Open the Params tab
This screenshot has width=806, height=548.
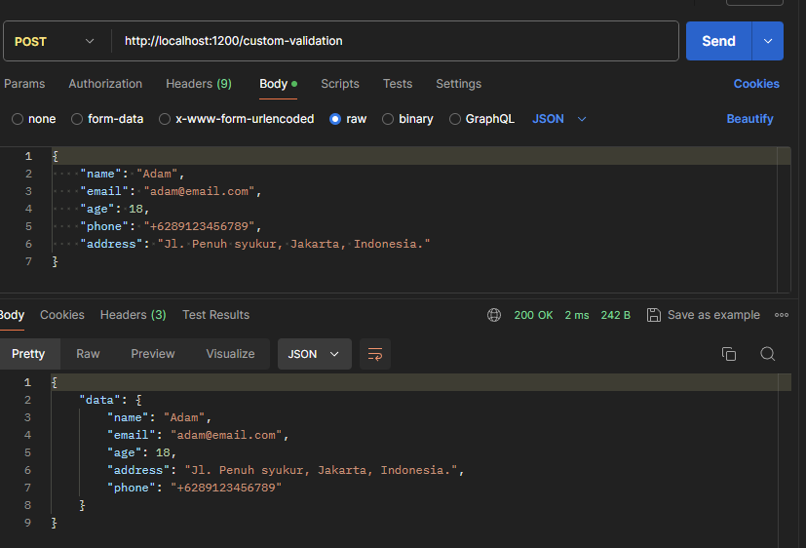tap(24, 83)
